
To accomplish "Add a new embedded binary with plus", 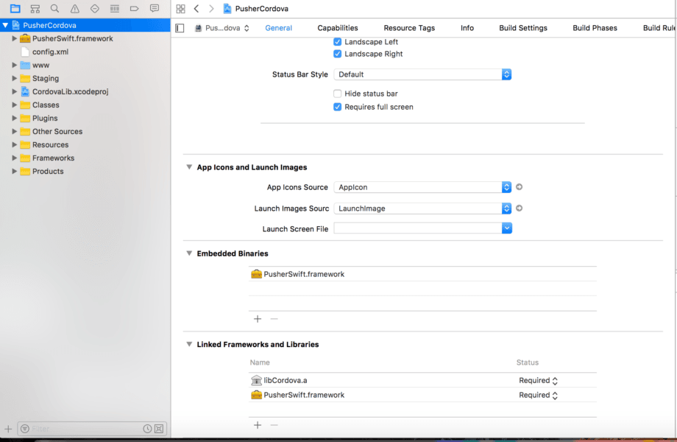I will tap(258, 319).
